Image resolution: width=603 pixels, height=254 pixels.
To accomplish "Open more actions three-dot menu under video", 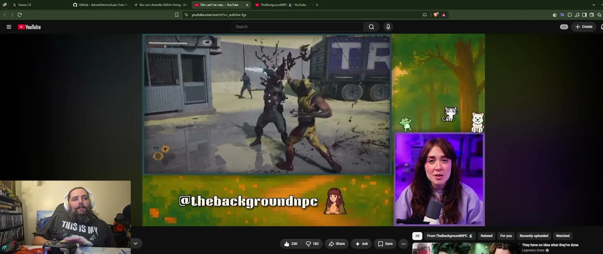I will point(403,244).
